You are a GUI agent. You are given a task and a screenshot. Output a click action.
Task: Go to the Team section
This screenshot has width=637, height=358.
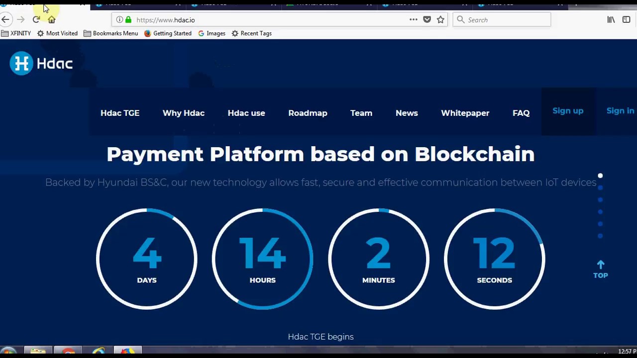tap(361, 113)
